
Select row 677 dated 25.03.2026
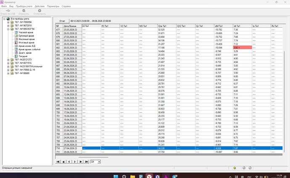(x=169, y=29)
